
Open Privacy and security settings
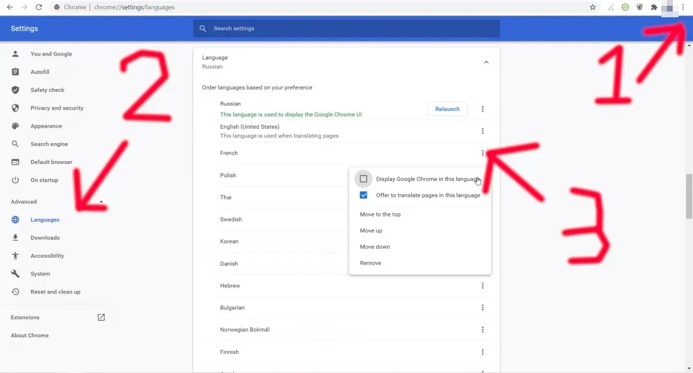pyautogui.click(x=57, y=108)
